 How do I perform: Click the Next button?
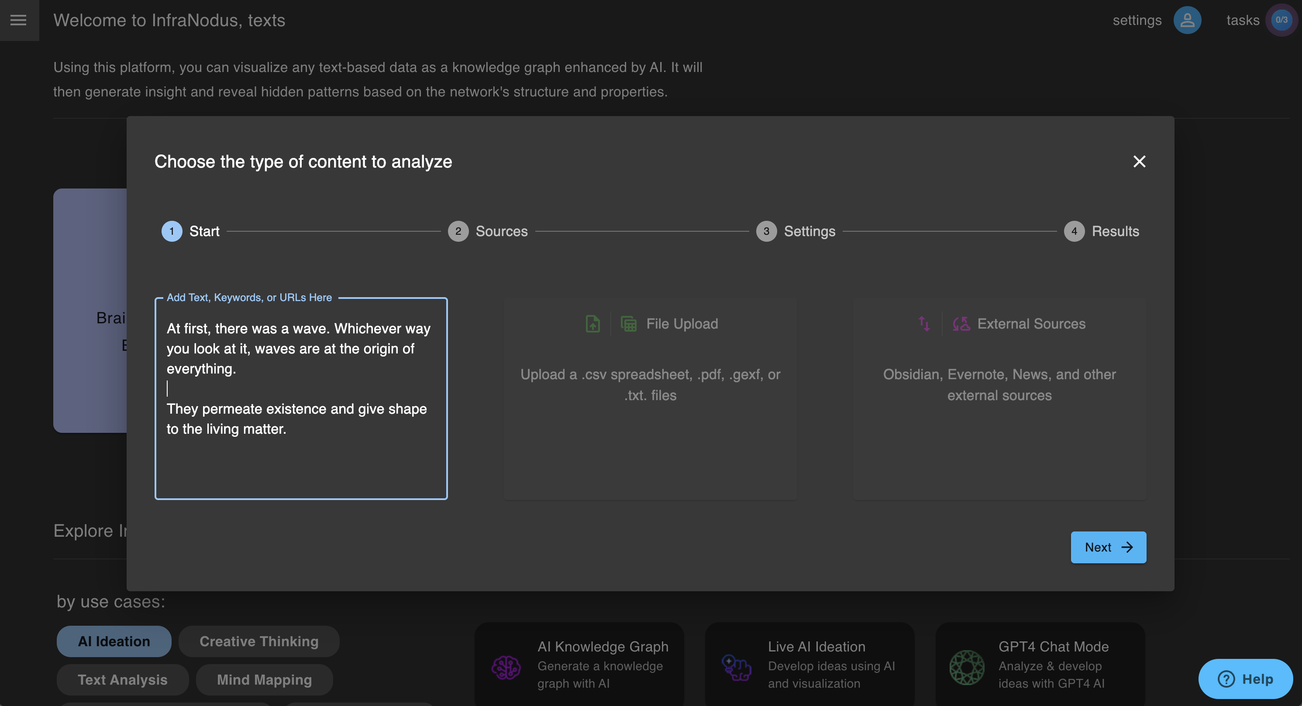pos(1109,548)
